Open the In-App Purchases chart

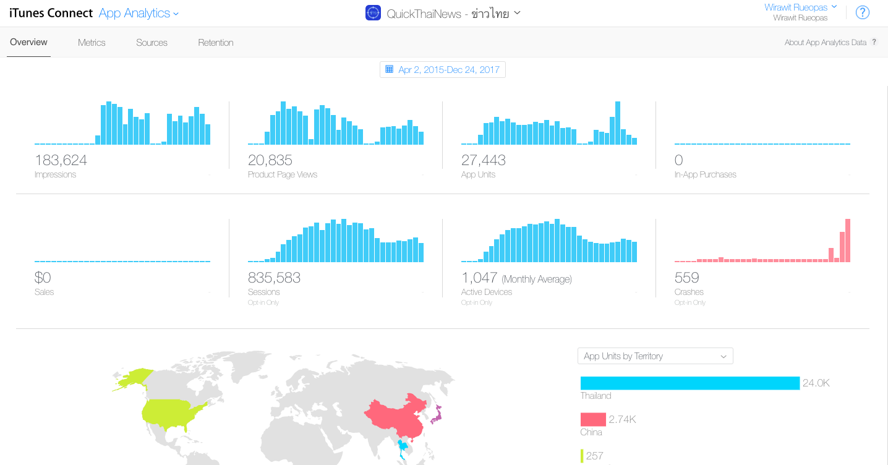[762, 143]
